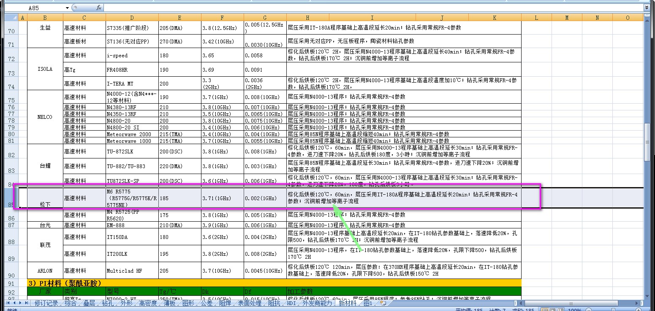Select row 91 header
Screen dimensions: 655x311
[11, 283]
